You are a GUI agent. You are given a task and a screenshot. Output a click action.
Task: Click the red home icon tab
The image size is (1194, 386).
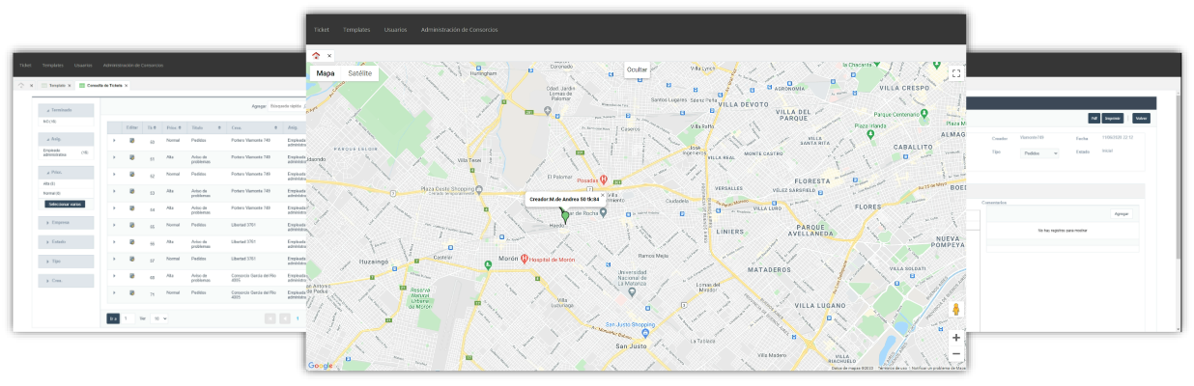pos(316,55)
